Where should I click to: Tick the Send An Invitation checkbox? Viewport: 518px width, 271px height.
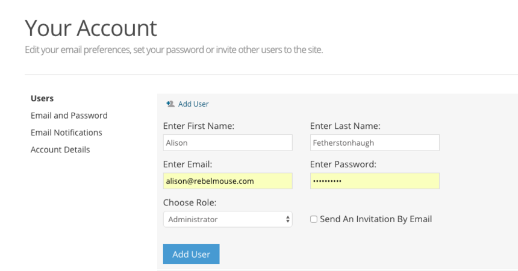click(x=314, y=219)
